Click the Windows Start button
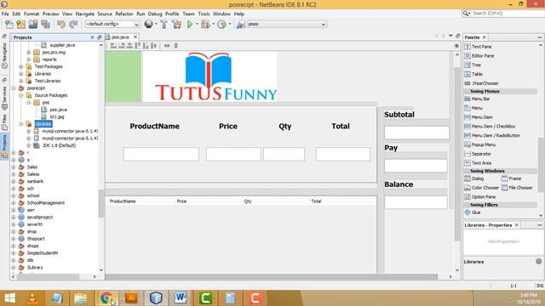This screenshot has height=306, width=545. 9,298
